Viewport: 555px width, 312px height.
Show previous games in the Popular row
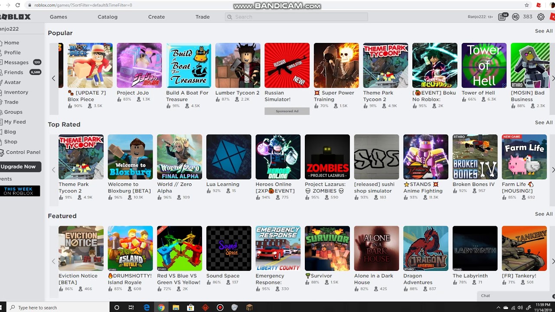pyautogui.click(x=53, y=78)
